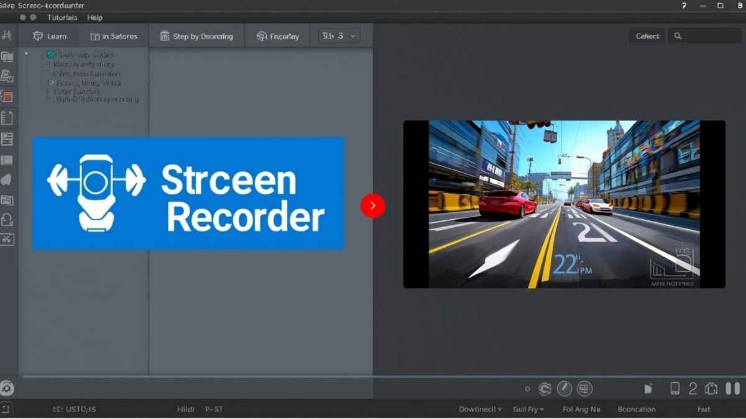Enable the small round indicator left of the sync icon
This screenshot has width=746, height=419.
pyautogui.click(x=527, y=389)
